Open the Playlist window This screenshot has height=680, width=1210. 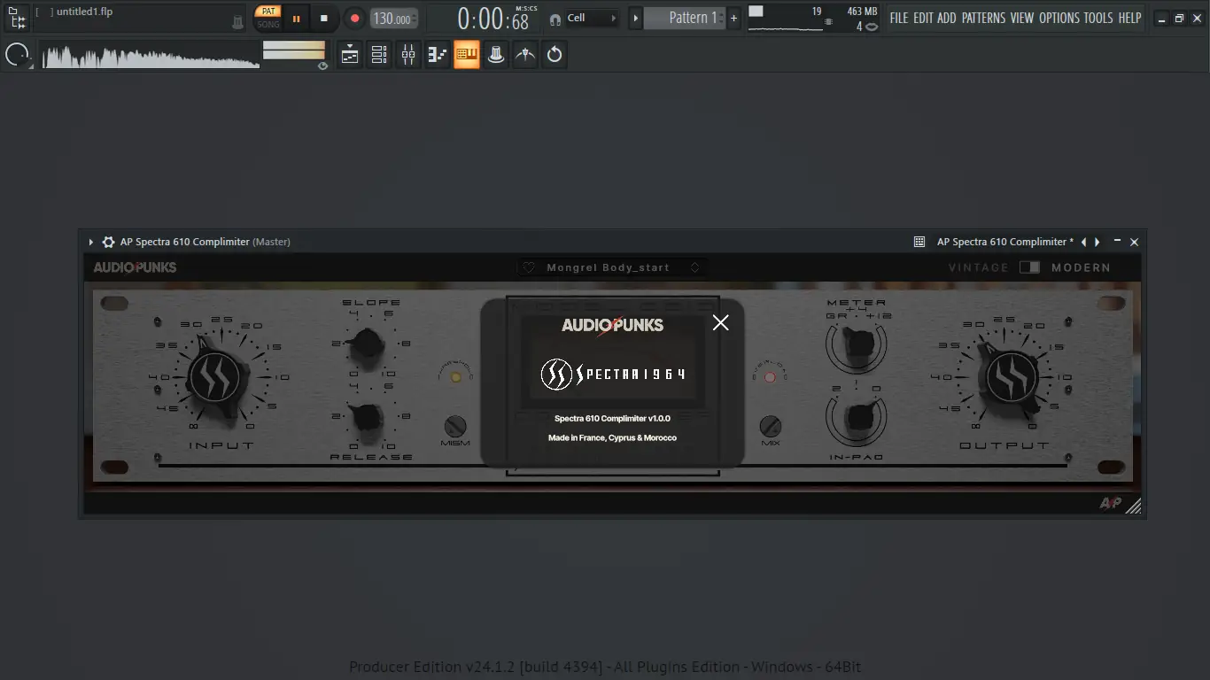tap(349, 54)
